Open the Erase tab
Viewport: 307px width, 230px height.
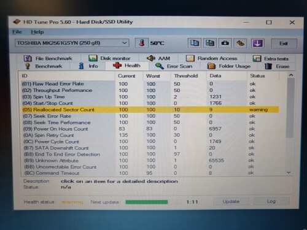pos(277,66)
